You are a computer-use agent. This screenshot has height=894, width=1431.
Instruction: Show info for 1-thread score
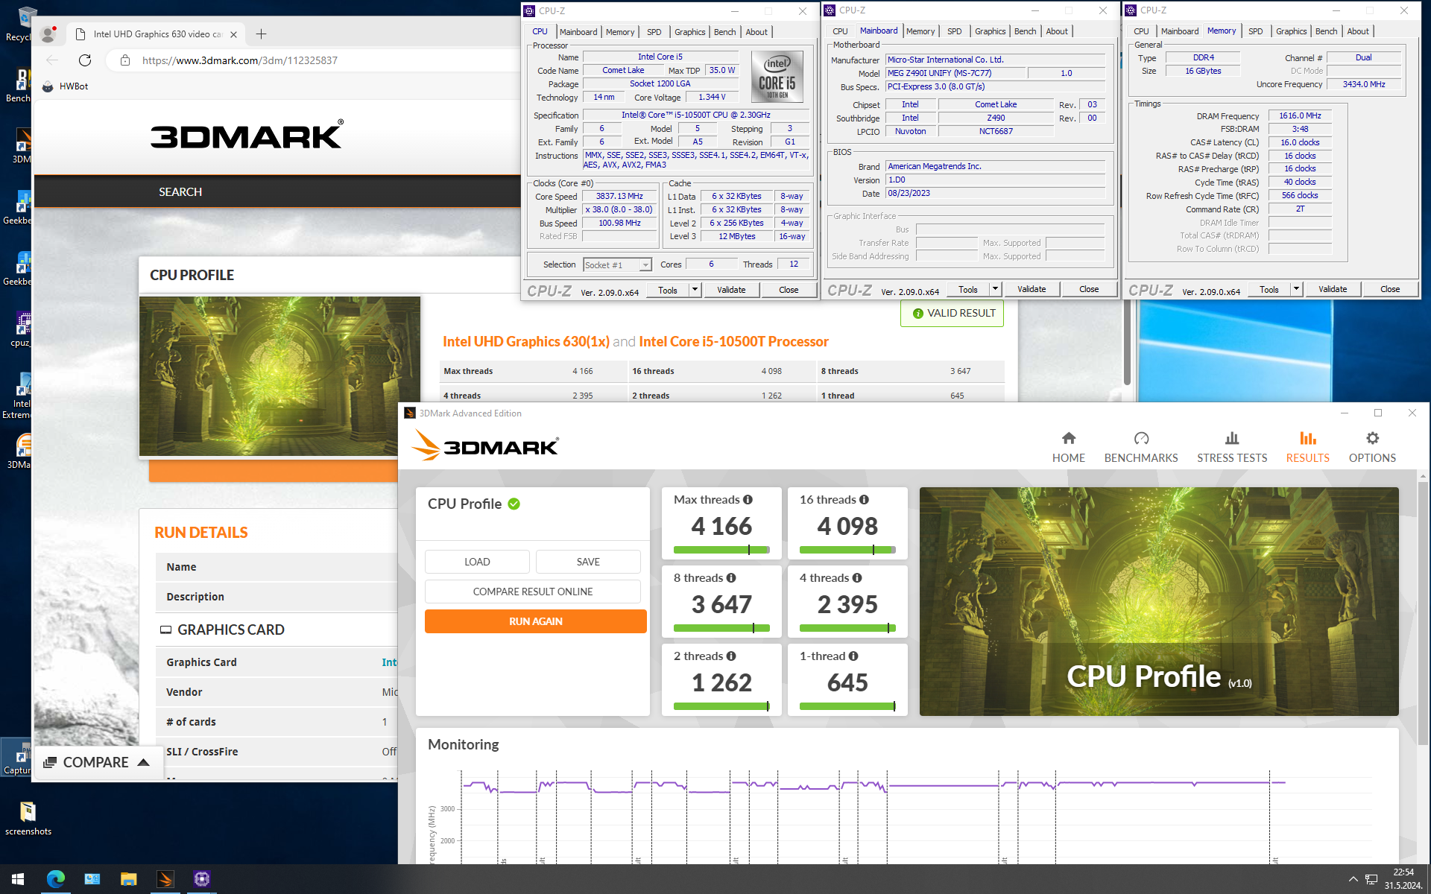click(853, 656)
